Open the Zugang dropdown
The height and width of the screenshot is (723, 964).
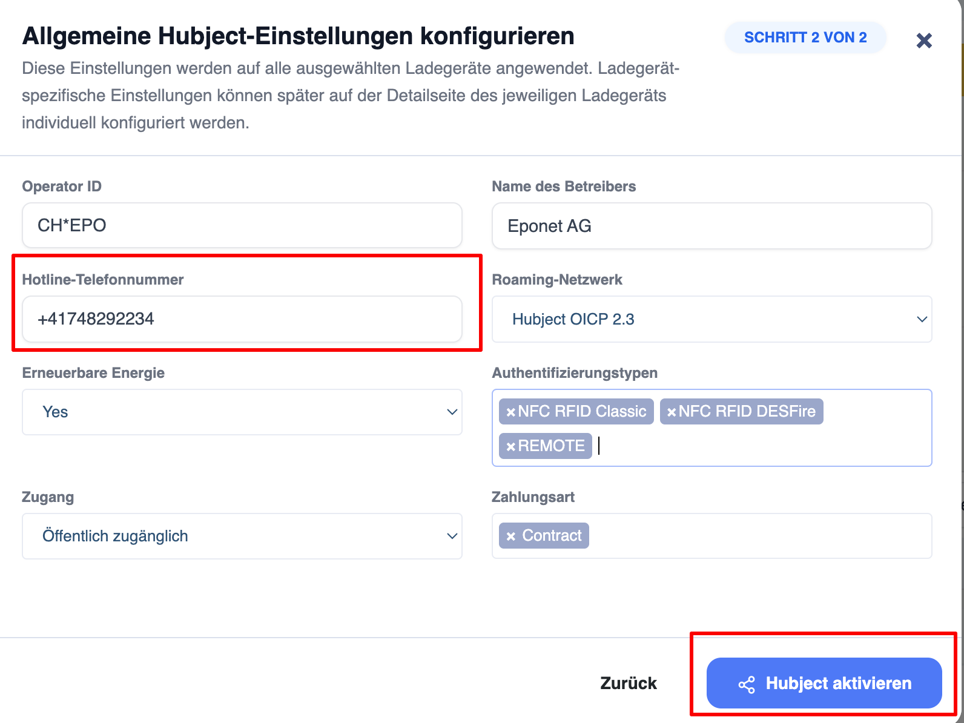point(242,536)
